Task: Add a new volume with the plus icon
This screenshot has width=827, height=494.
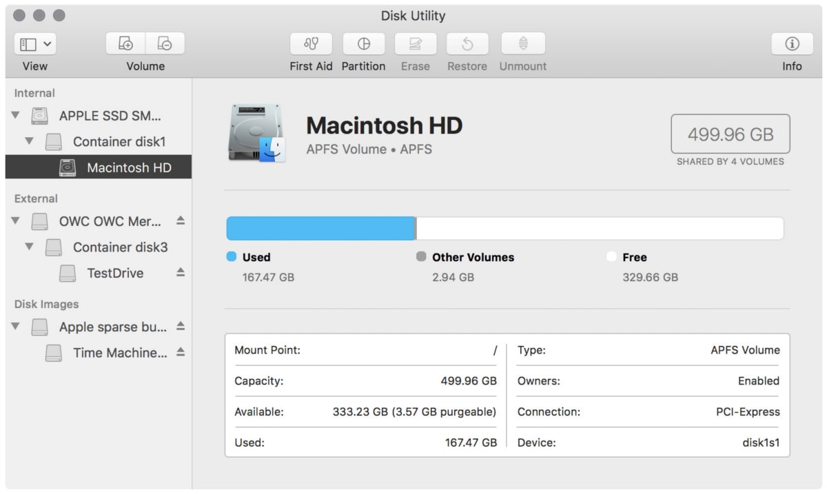Action: [x=125, y=43]
